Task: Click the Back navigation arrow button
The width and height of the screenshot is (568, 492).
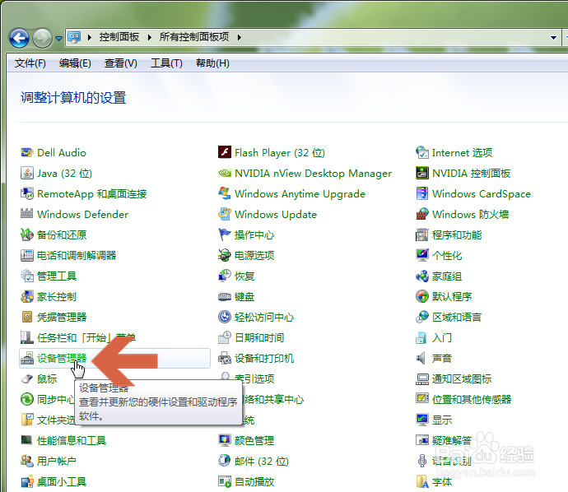Action: tap(19, 38)
